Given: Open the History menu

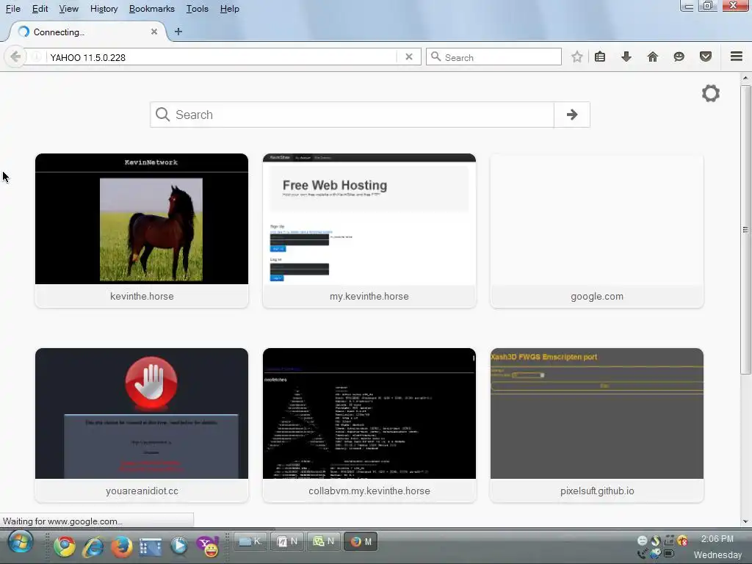Looking at the screenshot, I should point(104,9).
